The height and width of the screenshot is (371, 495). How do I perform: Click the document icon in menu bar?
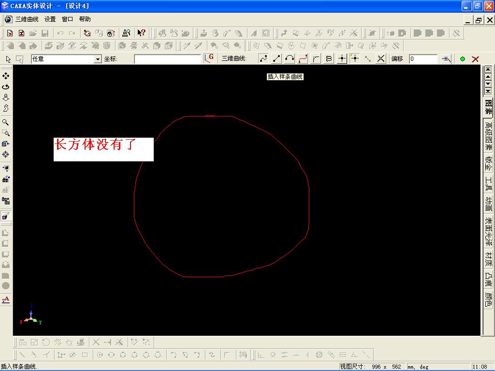click(9, 19)
